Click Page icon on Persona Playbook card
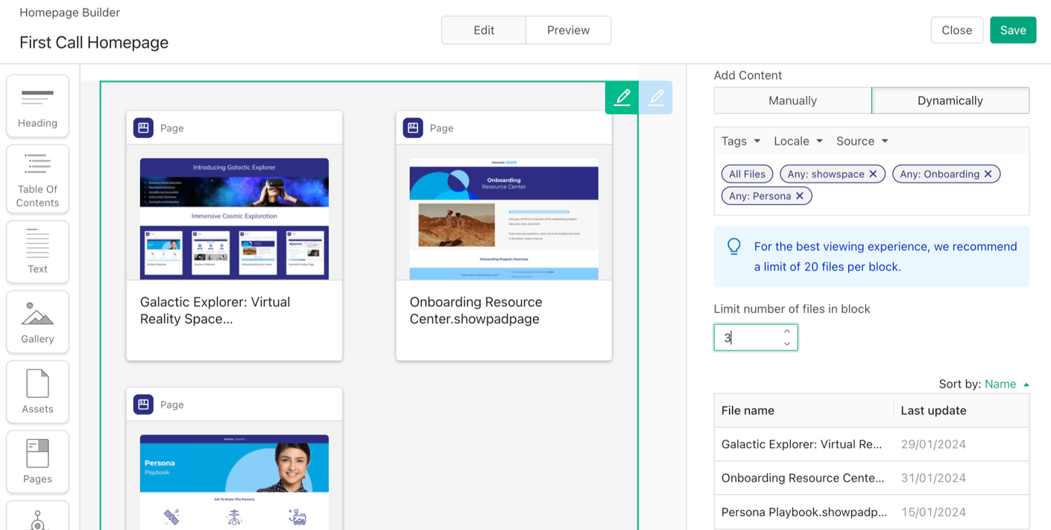The width and height of the screenshot is (1051, 530). pos(144,405)
